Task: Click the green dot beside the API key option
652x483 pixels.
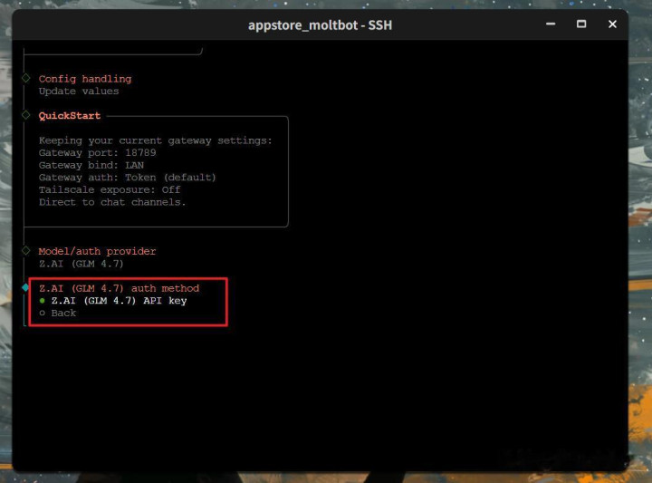Action: tap(43, 300)
